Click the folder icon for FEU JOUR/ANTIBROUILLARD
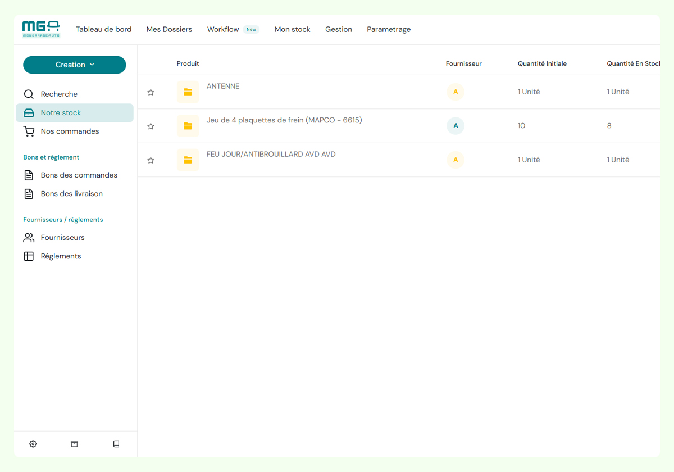The width and height of the screenshot is (674, 472). tap(188, 160)
